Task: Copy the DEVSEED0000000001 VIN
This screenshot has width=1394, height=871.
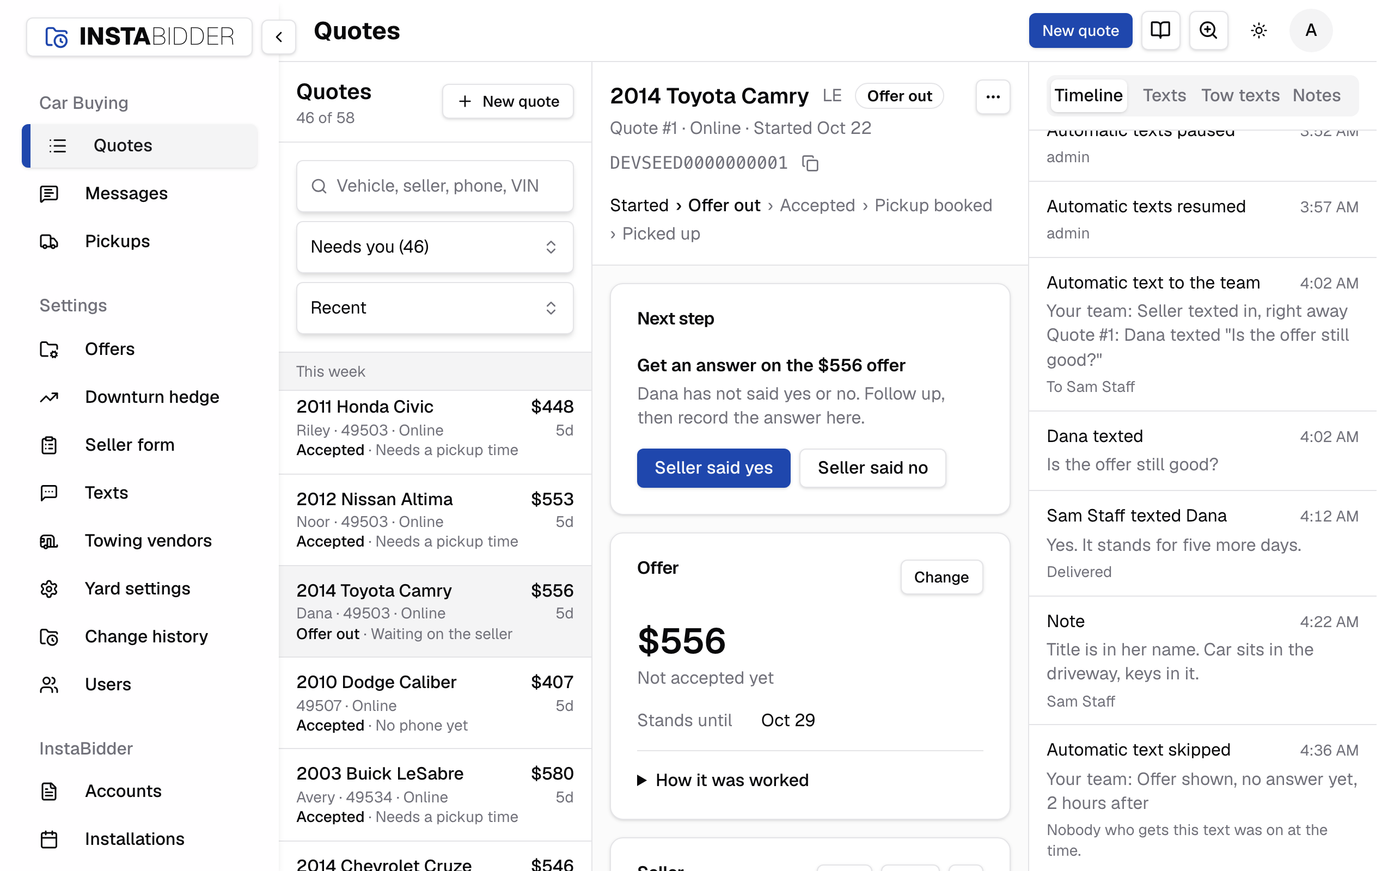Action: coord(810,163)
